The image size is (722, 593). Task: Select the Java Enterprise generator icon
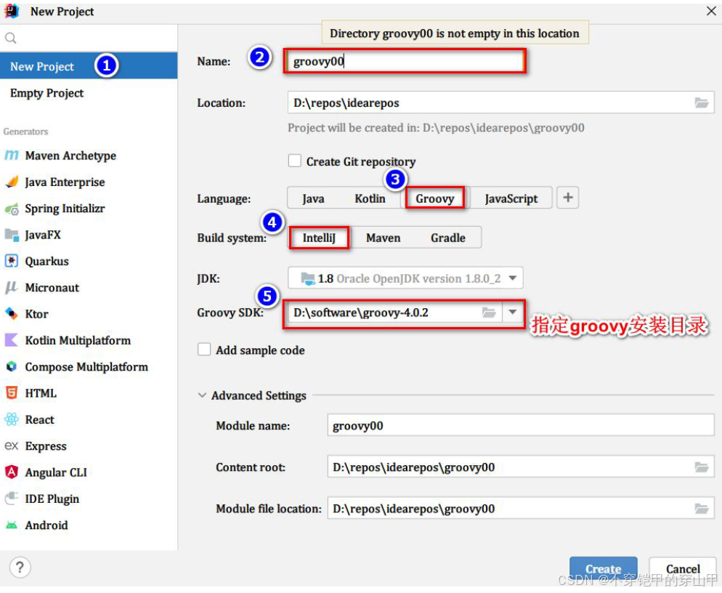pyautogui.click(x=12, y=182)
